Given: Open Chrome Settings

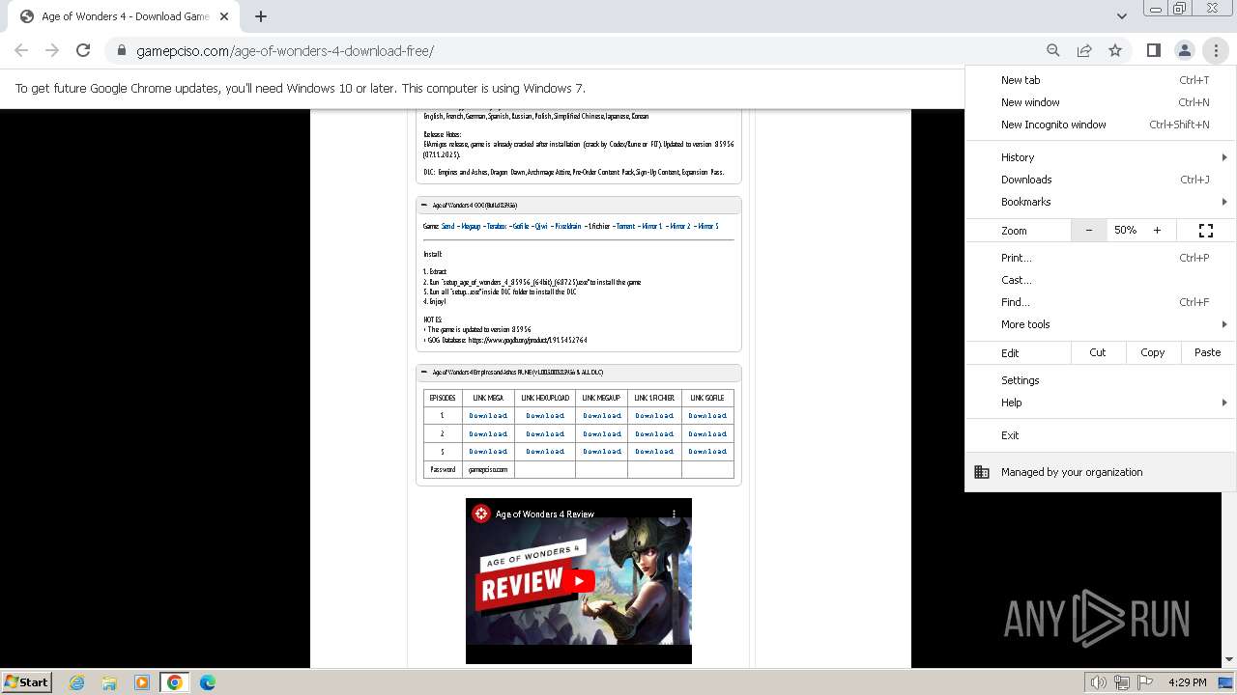Looking at the screenshot, I should click(1101, 380).
